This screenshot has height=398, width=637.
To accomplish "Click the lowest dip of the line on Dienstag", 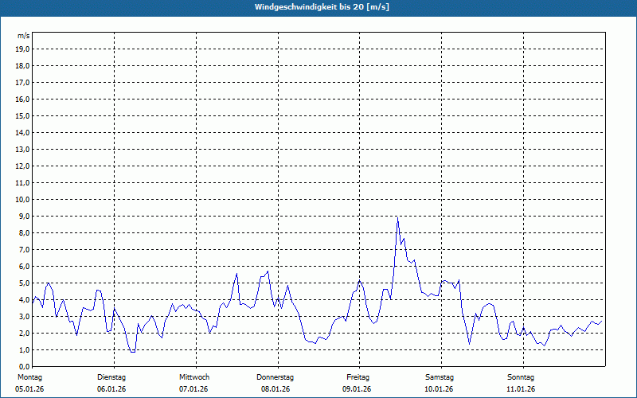I will (133, 351).
